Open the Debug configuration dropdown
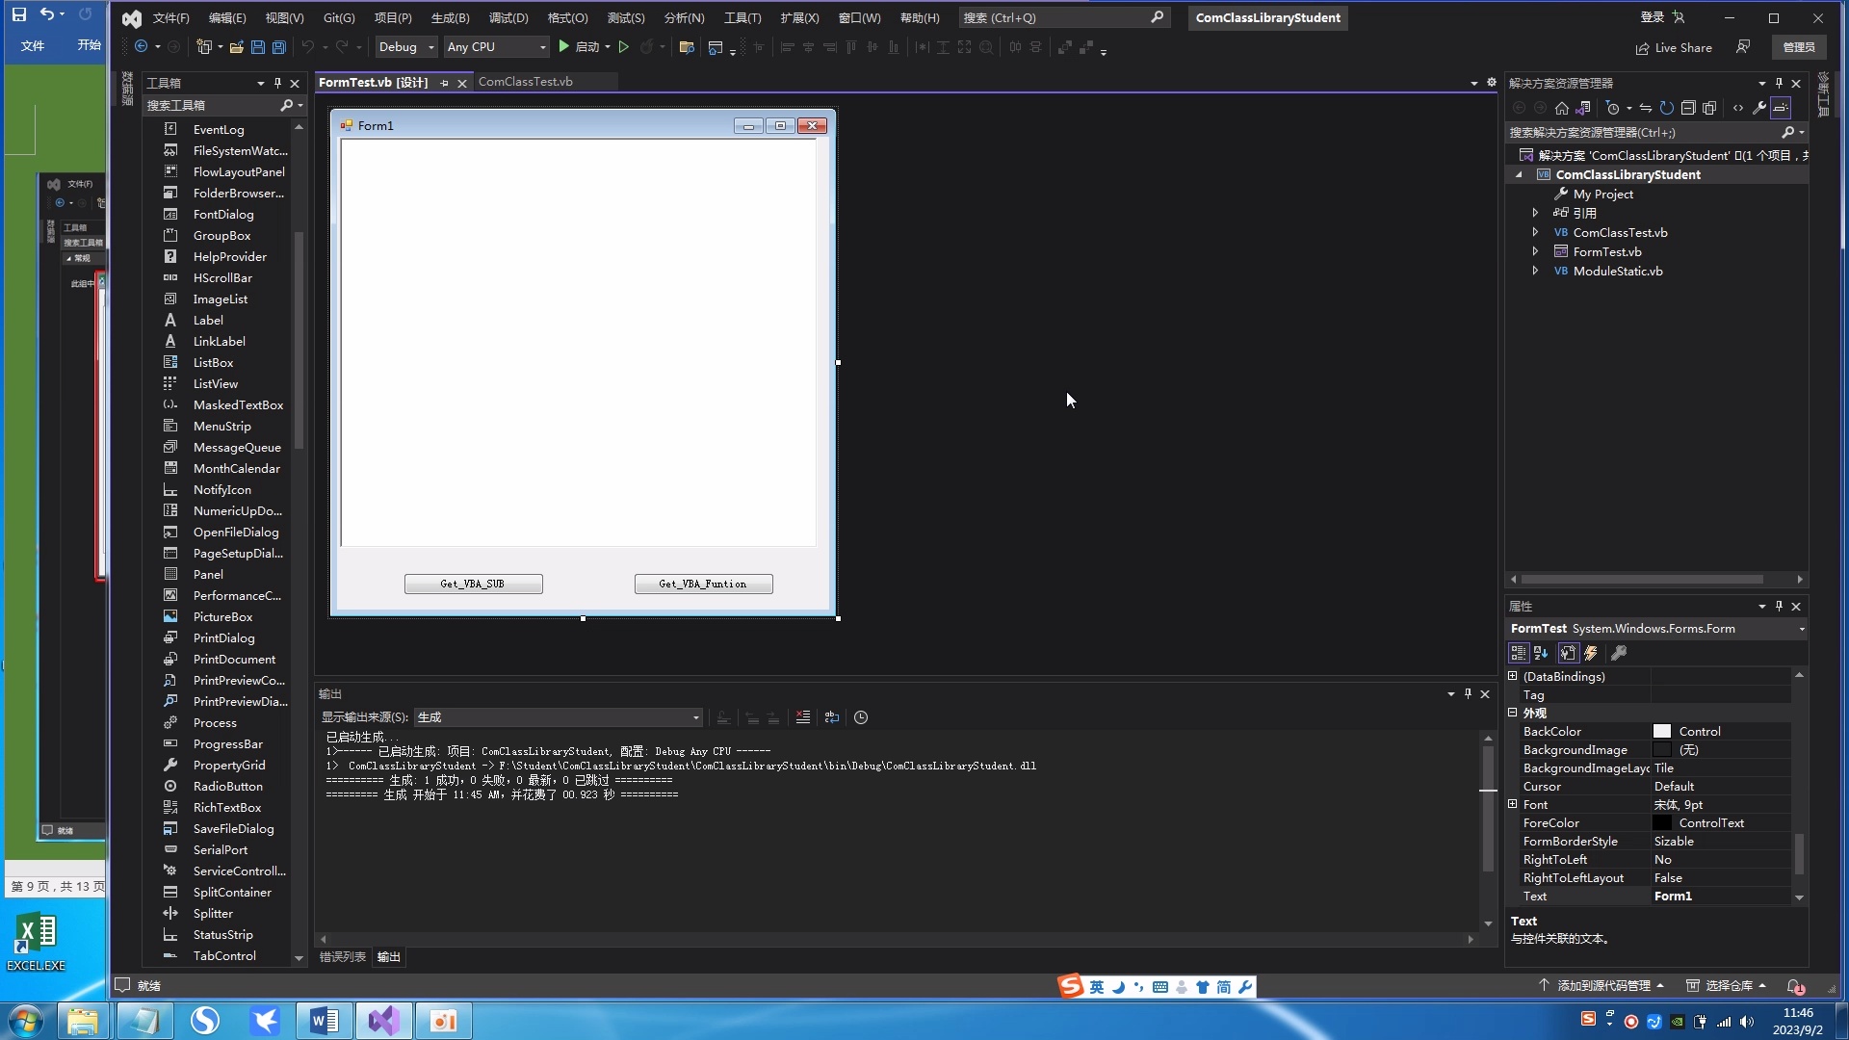 (x=406, y=46)
